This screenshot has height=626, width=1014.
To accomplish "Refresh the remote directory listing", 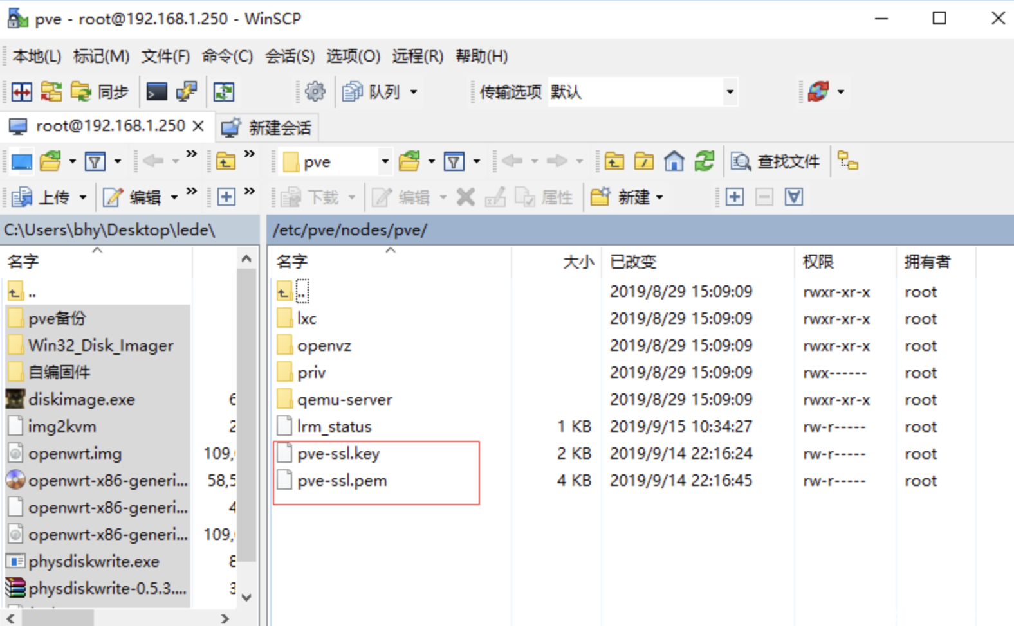I will [x=705, y=161].
